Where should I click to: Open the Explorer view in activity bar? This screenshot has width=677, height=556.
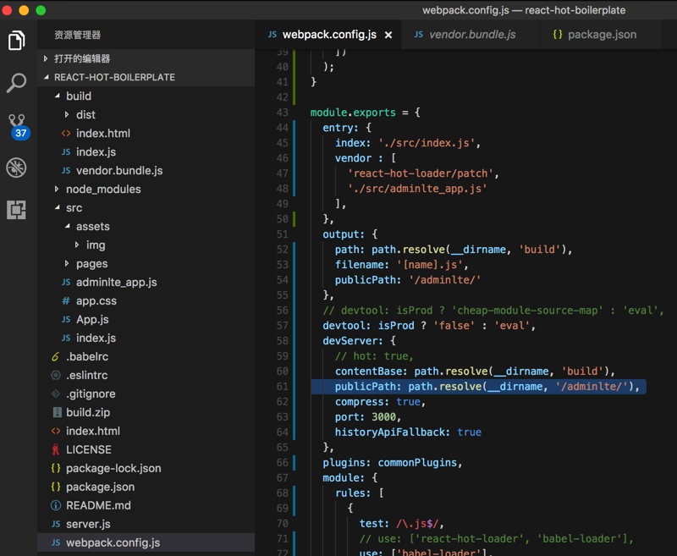pyautogui.click(x=16, y=40)
